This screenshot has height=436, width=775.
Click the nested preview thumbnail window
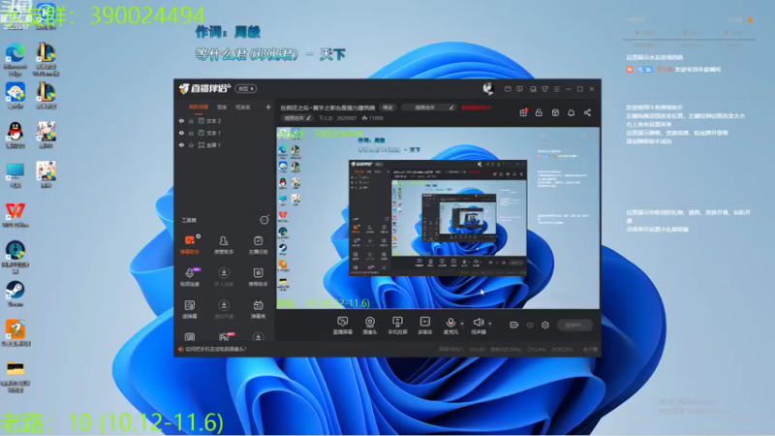[438, 217]
